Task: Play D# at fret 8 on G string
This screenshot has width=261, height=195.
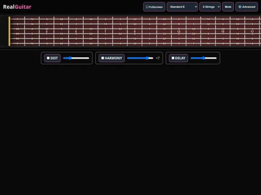Action: 120,29
